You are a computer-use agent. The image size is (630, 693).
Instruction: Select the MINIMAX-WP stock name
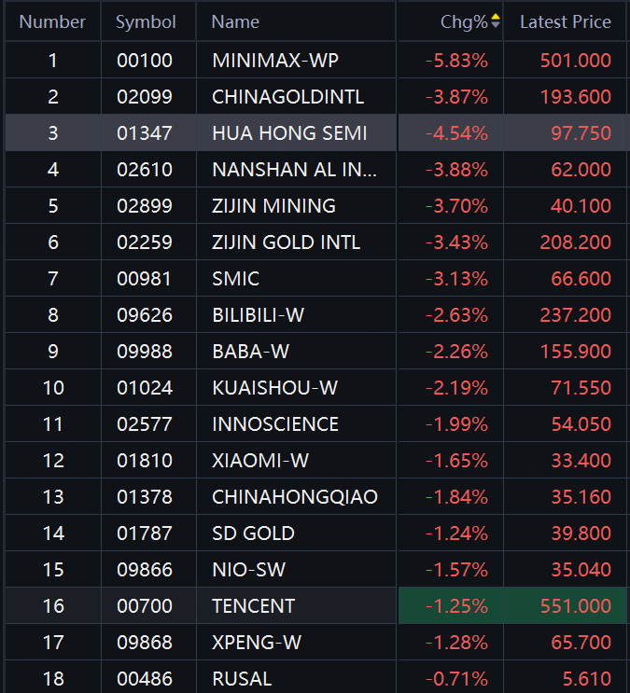point(275,61)
